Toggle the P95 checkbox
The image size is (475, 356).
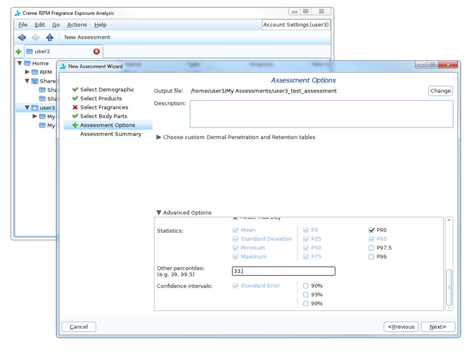point(372,239)
